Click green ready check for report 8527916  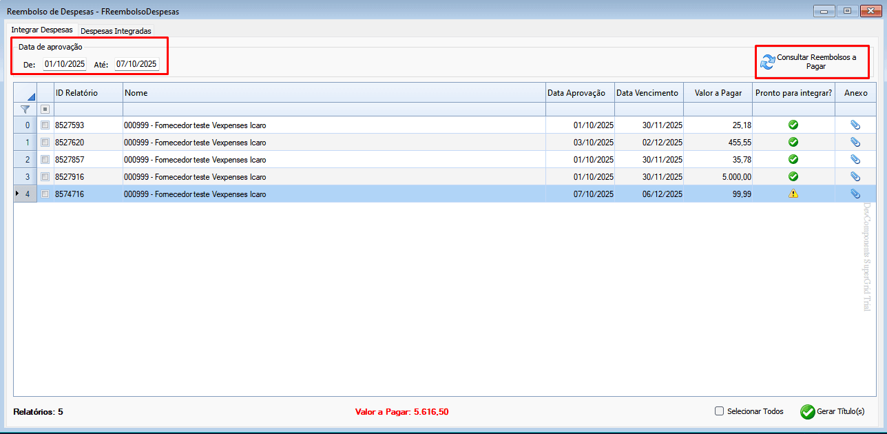(x=793, y=176)
